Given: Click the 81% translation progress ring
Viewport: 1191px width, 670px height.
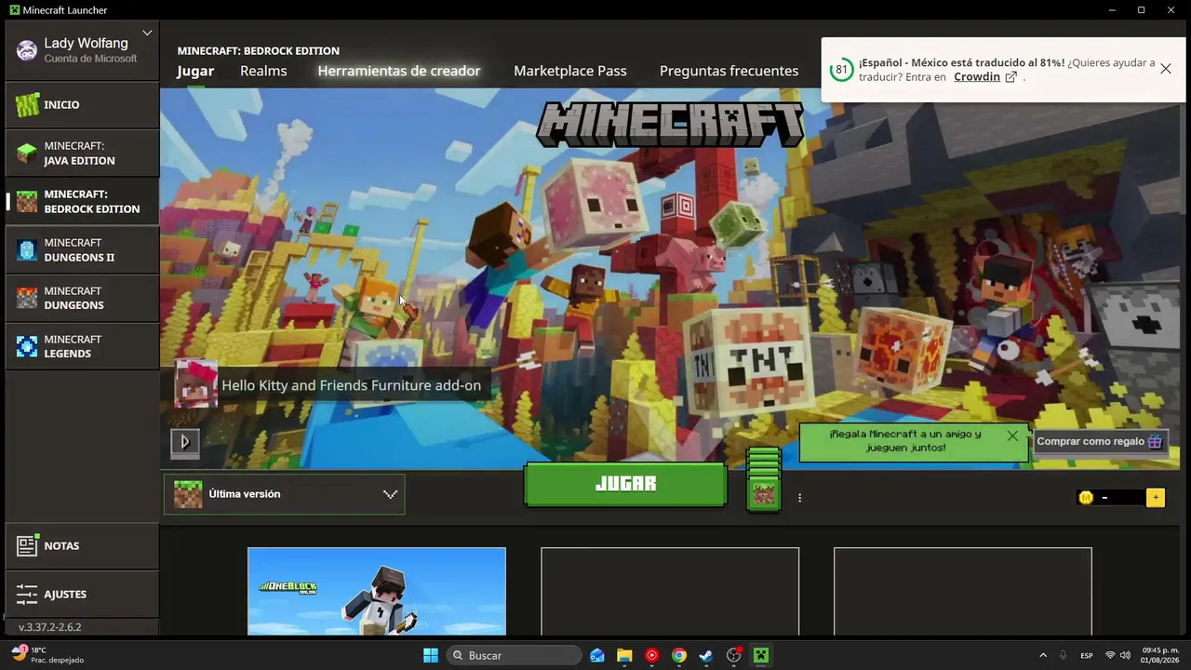Looking at the screenshot, I should [x=841, y=70].
